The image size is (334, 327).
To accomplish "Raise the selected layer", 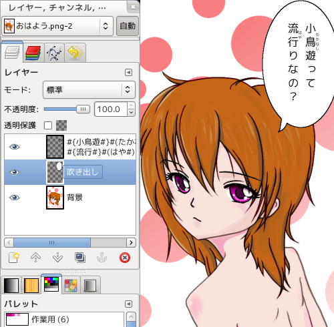I will [x=35, y=258].
